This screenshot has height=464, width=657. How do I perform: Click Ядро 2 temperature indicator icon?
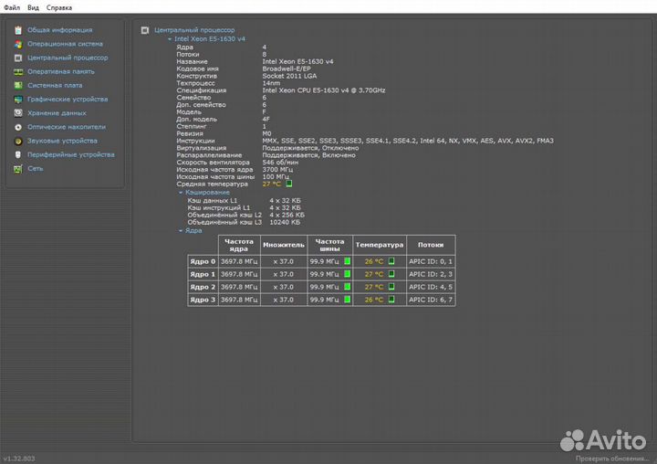click(391, 287)
